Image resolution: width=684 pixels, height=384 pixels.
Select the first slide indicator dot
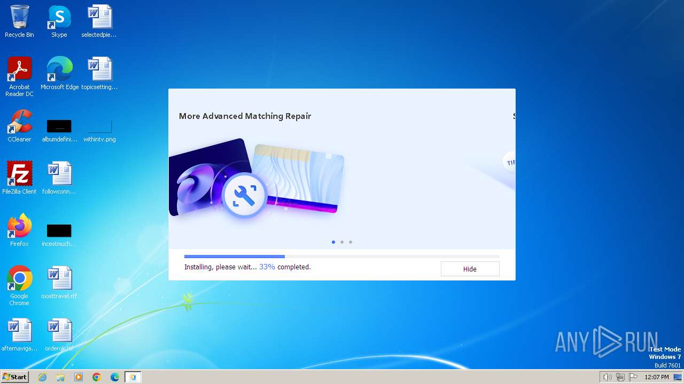click(333, 242)
